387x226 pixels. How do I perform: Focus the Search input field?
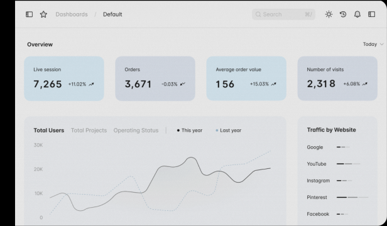(283, 14)
